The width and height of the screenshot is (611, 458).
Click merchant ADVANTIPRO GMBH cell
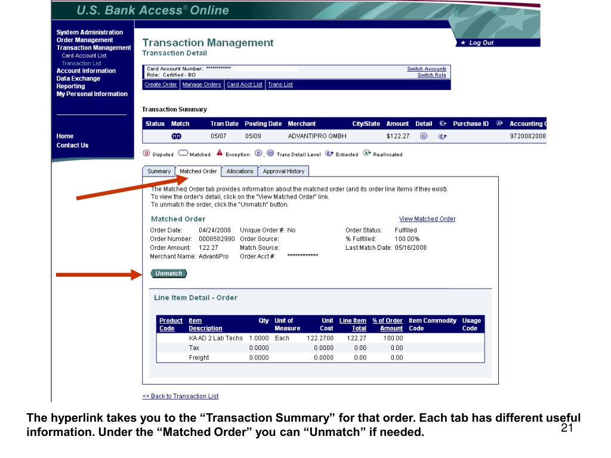317,136
